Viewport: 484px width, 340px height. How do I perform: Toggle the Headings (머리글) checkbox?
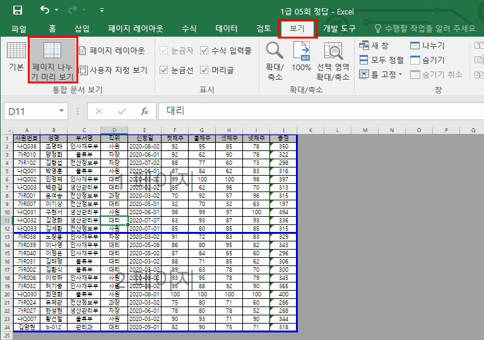tap(205, 70)
